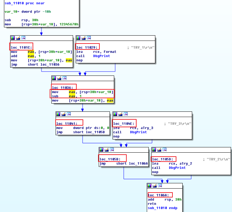
Task: Click the group nodes icon in the loc_11036 block header
Action: tap(64, 78)
